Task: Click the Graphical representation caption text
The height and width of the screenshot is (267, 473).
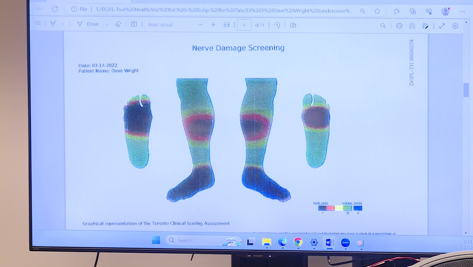Action: point(156,223)
